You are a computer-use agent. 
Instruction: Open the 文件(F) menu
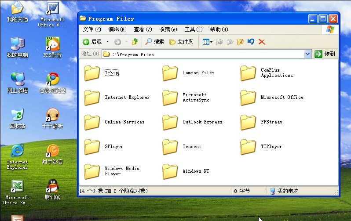tap(92, 29)
